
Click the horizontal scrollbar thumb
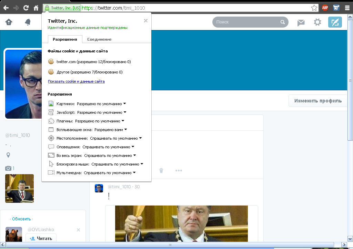point(170,245)
